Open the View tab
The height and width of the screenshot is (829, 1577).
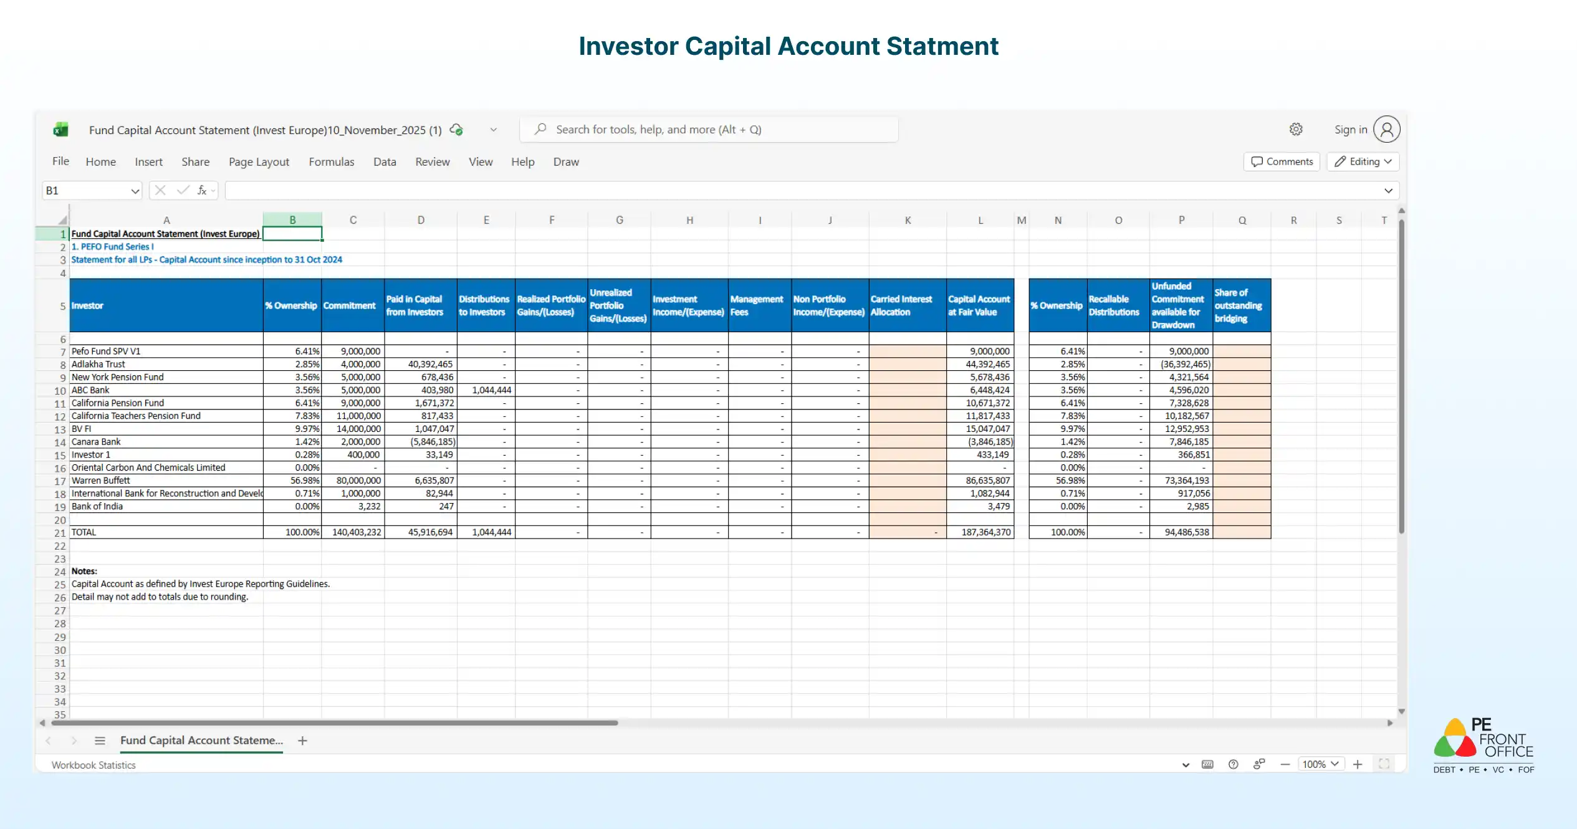(x=481, y=162)
